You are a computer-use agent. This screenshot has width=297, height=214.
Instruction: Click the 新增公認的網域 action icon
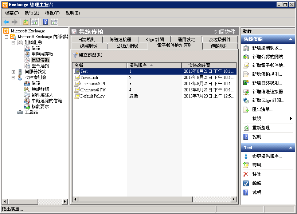(246, 57)
